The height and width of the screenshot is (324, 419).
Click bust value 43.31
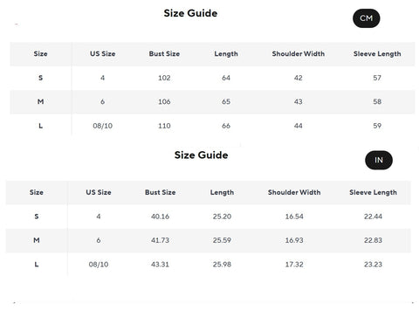160,265
